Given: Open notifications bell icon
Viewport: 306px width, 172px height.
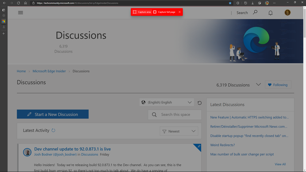Looking at the screenshot, I should [270, 13].
